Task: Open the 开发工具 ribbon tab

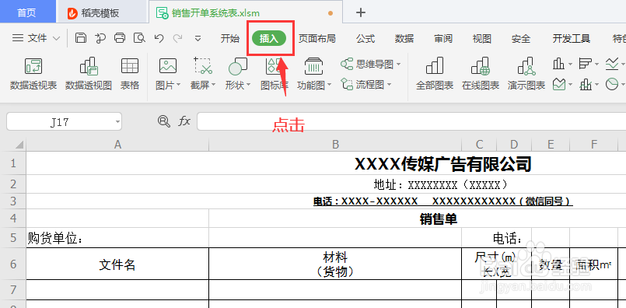Action: 572,38
